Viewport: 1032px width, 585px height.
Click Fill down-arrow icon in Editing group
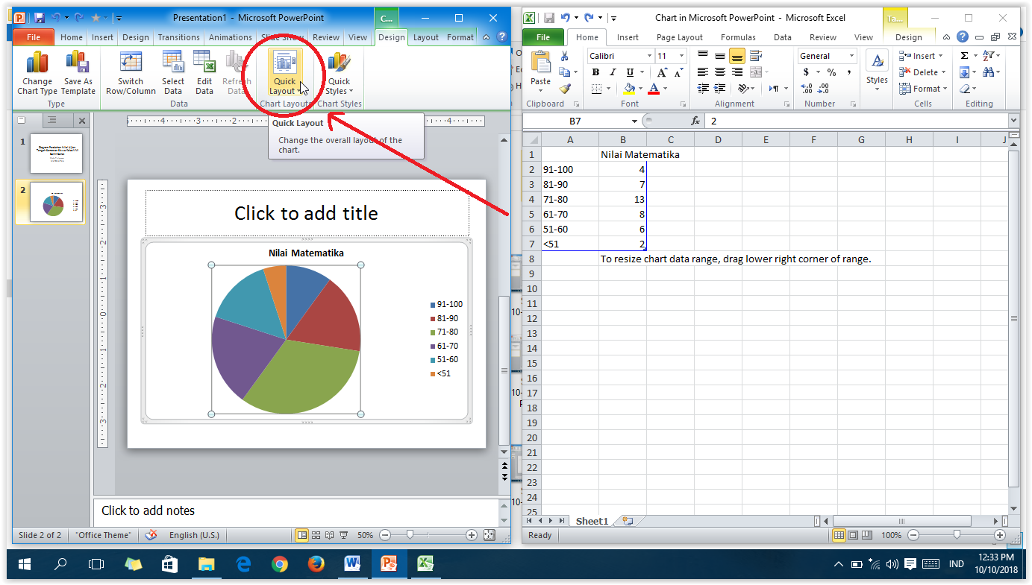pos(966,72)
